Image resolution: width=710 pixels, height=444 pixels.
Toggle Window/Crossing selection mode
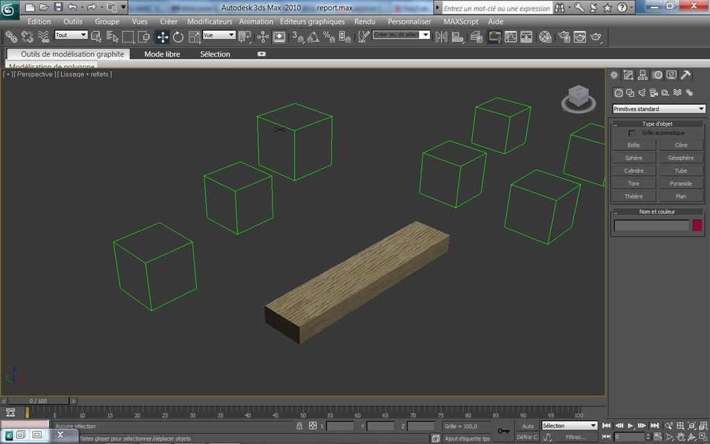point(144,37)
